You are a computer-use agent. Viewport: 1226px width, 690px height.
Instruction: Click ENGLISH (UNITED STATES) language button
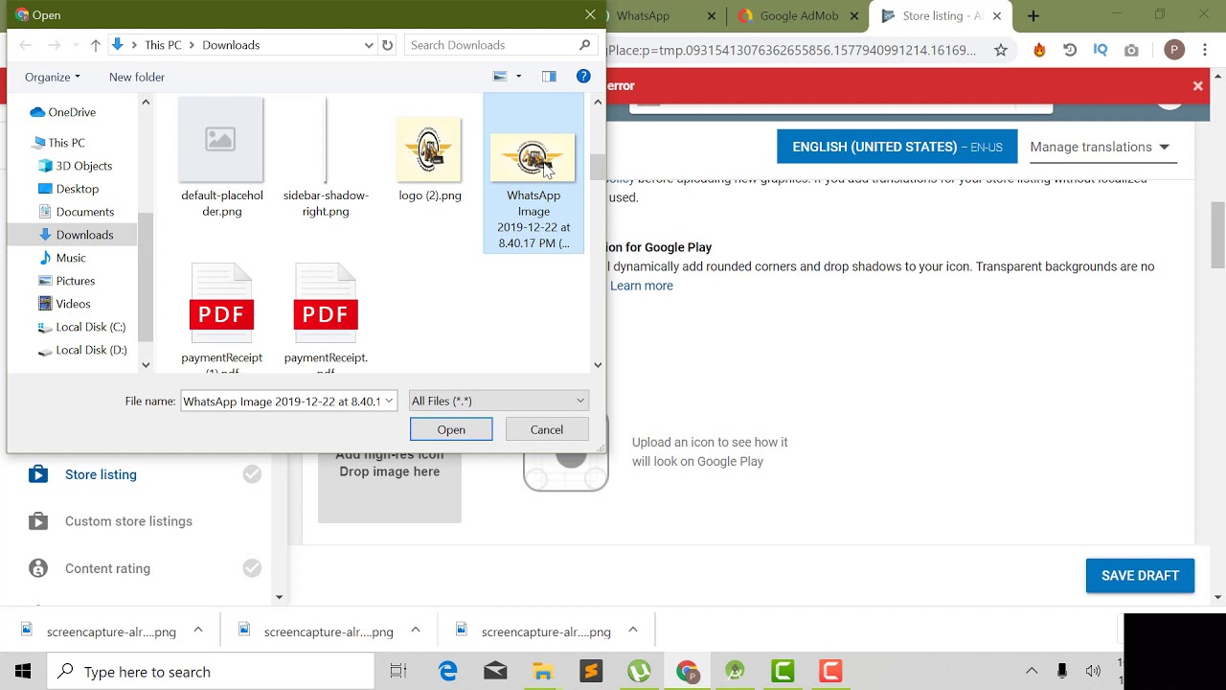897,147
